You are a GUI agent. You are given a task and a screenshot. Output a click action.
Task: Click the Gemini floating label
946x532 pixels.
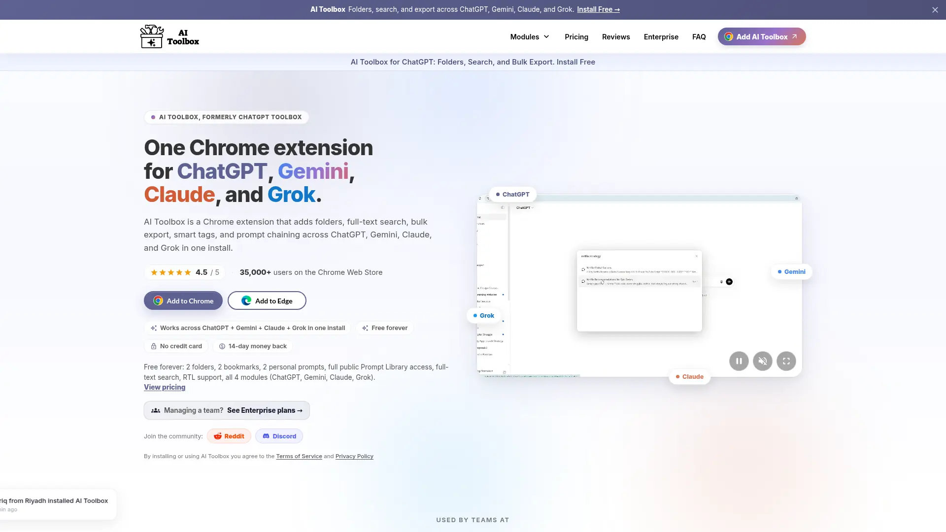[791, 271]
